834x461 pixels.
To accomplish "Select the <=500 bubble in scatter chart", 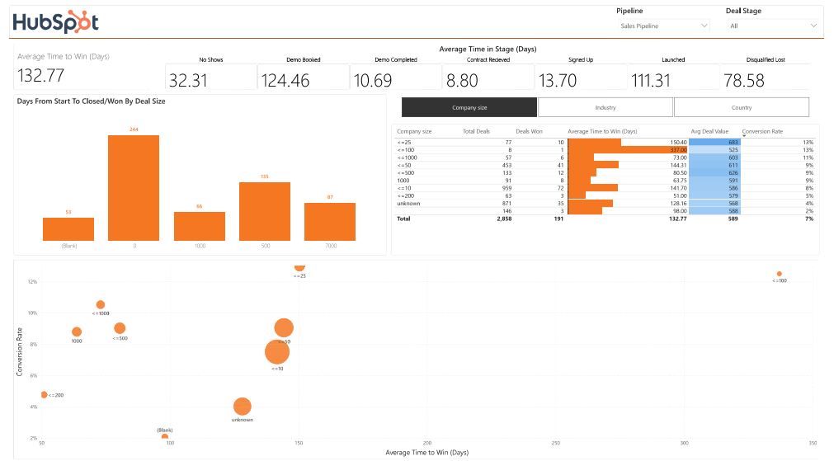I will point(120,328).
